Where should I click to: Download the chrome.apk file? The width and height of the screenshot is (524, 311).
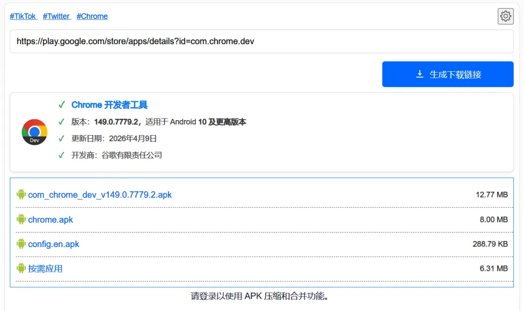(50, 219)
